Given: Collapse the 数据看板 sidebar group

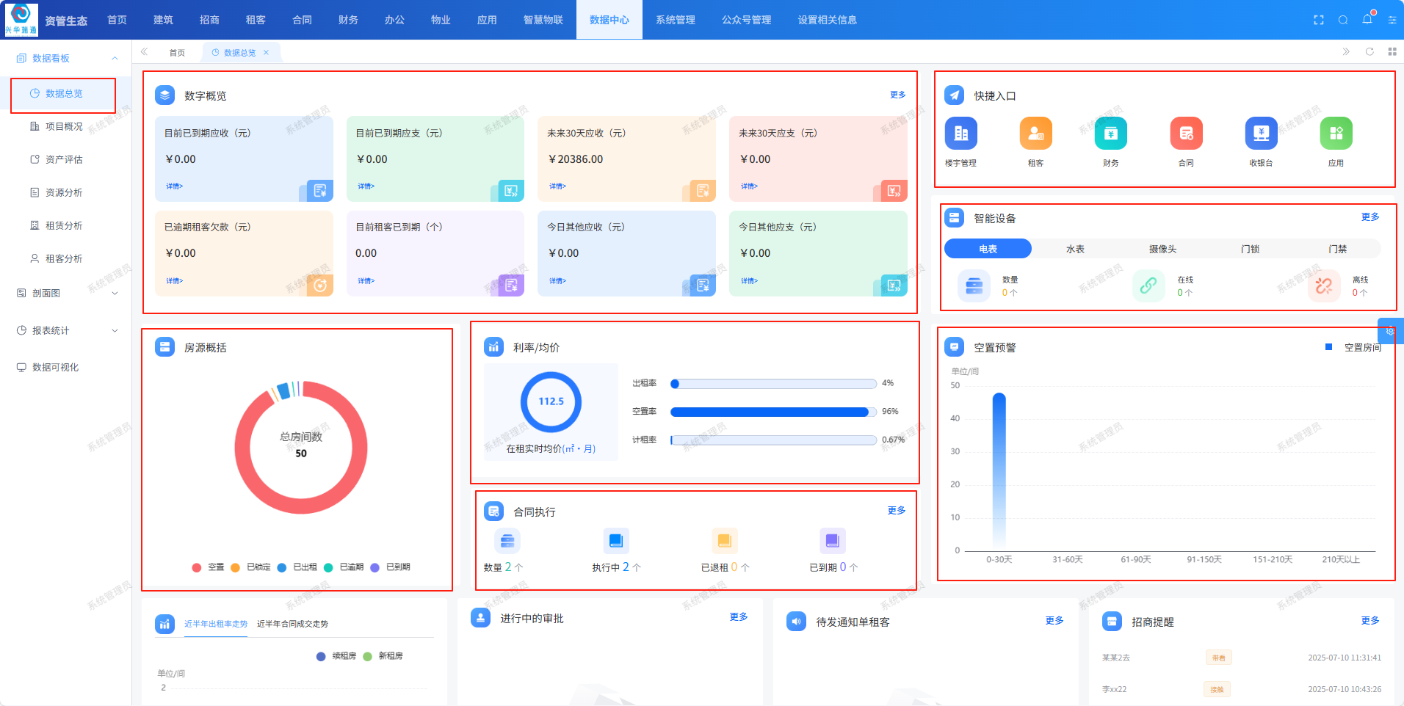Looking at the screenshot, I should tap(115, 58).
